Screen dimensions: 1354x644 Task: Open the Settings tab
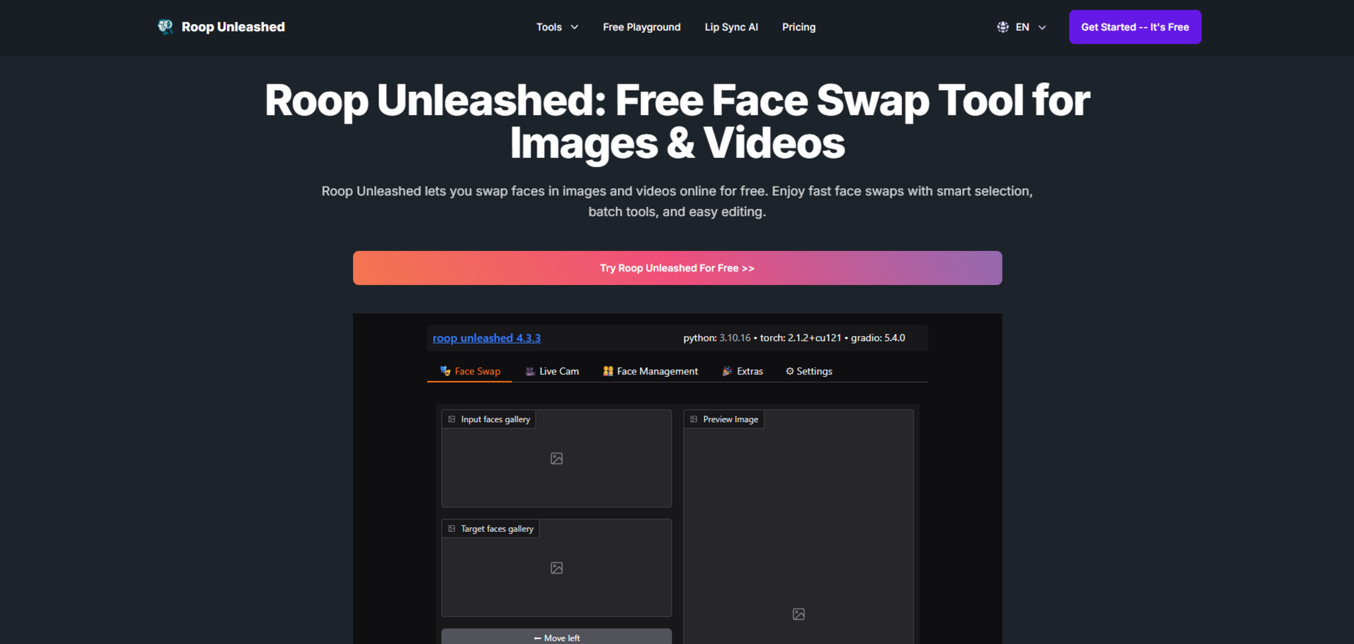coord(809,371)
